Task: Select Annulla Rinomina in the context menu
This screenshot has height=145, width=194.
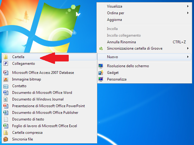Action: [x=144, y=42]
